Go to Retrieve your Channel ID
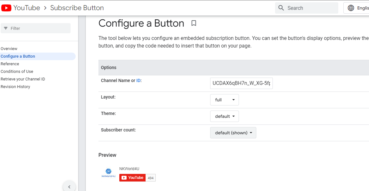The width and height of the screenshot is (369, 191). [23, 79]
